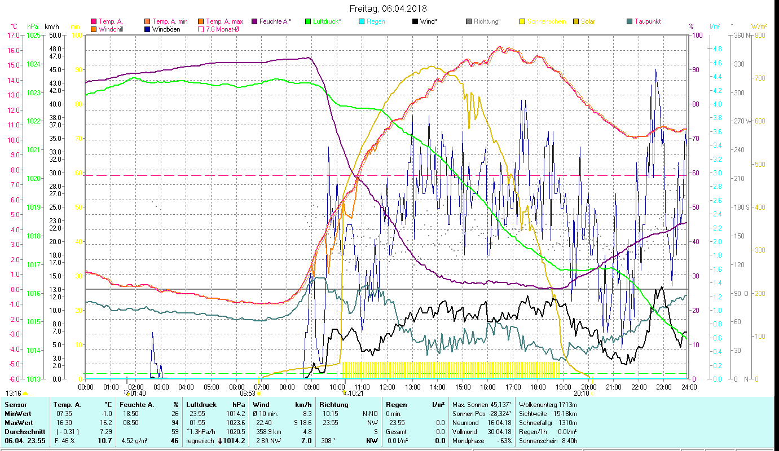Select the teal Taupunkt legend swatch

(630, 21)
